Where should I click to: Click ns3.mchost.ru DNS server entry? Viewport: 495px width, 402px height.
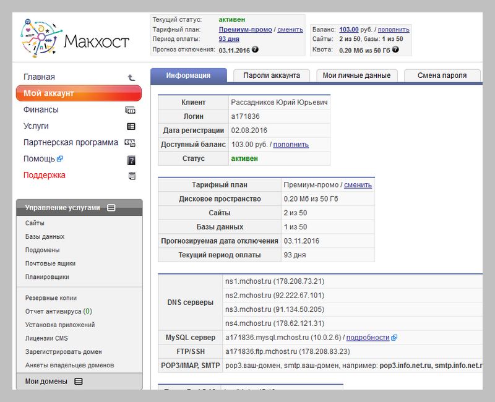click(275, 309)
